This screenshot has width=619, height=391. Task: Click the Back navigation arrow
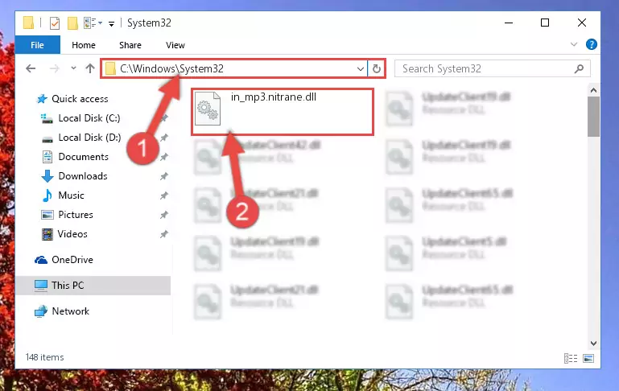[31, 68]
